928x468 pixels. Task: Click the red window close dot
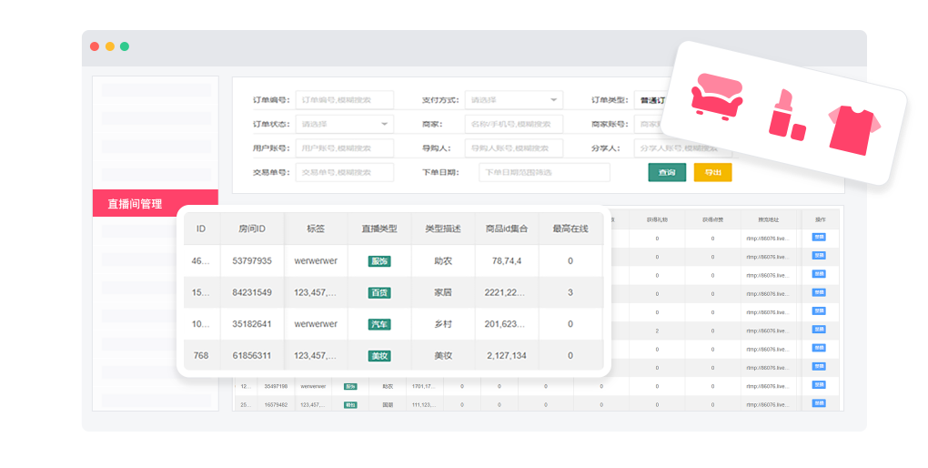point(95,46)
